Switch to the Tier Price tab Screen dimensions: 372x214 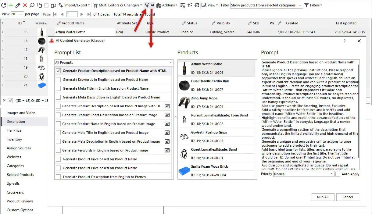(14, 130)
